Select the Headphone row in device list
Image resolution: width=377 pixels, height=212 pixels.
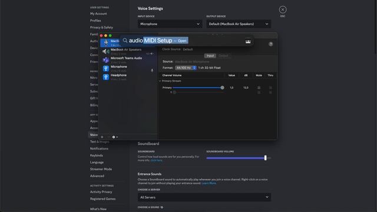click(128, 77)
